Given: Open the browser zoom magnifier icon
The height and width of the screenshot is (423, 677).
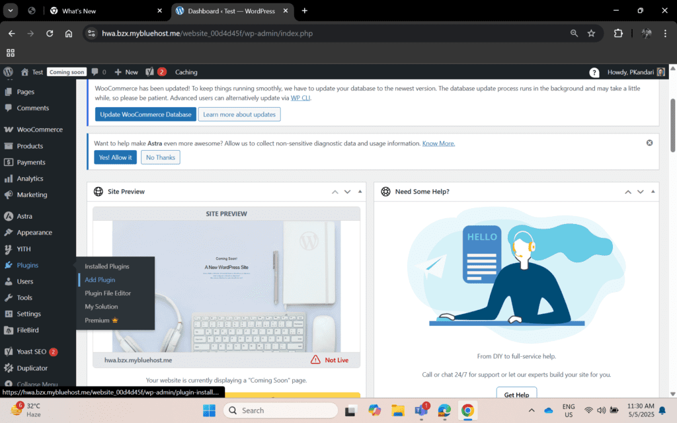Looking at the screenshot, I should pyautogui.click(x=574, y=33).
